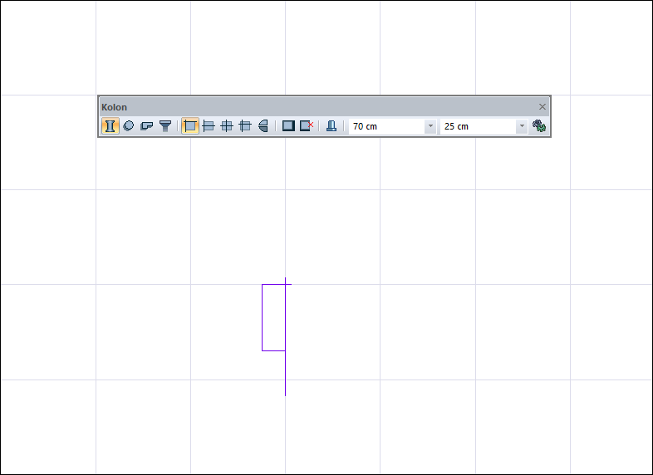Screen dimensions: 653x475
Task: Open the 25 cm dimension dropdown
Action: 522,126
